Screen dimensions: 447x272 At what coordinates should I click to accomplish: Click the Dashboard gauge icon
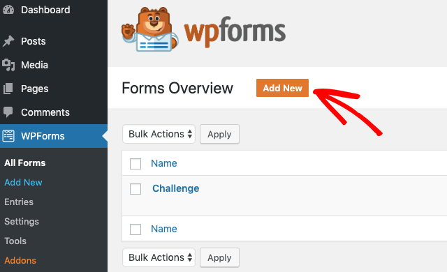click(x=8, y=10)
